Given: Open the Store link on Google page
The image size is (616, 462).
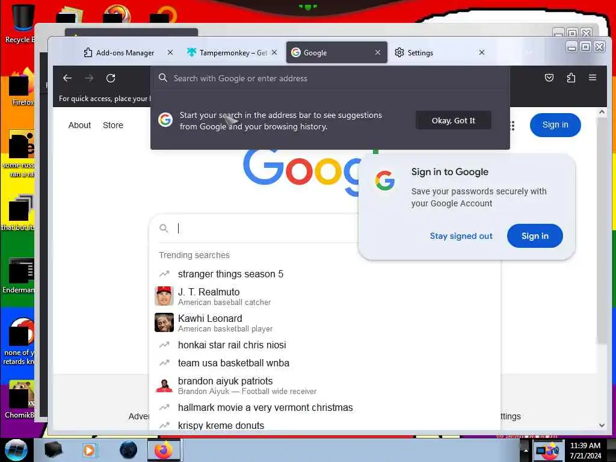Looking at the screenshot, I should 112,125.
